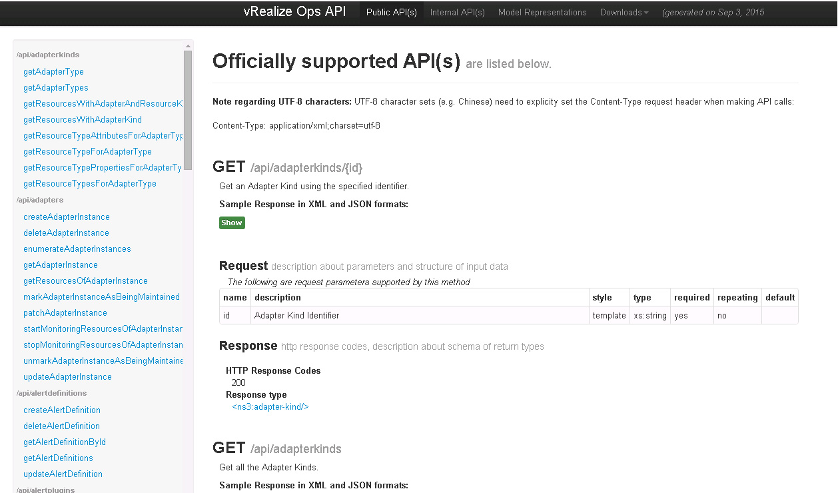Go to deleteAdapterInstance entry
838x493 pixels.
66,233
